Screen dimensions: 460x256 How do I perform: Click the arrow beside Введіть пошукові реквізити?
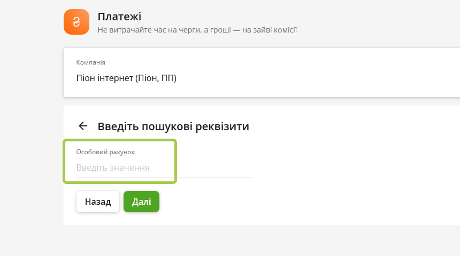pos(83,126)
